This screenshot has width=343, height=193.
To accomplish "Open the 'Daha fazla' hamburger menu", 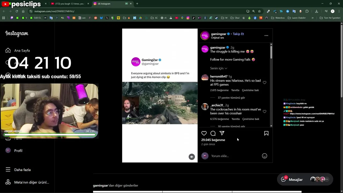I will click(x=18, y=170).
